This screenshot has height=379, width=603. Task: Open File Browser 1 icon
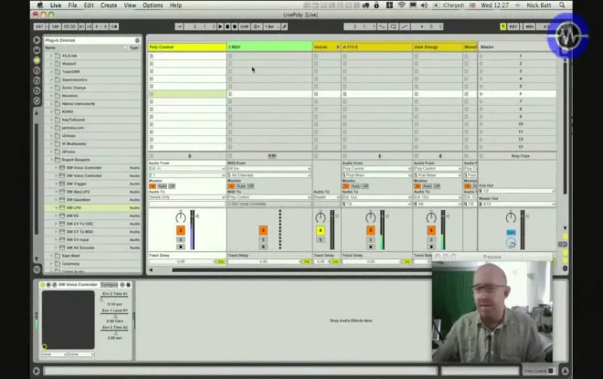point(37,70)
